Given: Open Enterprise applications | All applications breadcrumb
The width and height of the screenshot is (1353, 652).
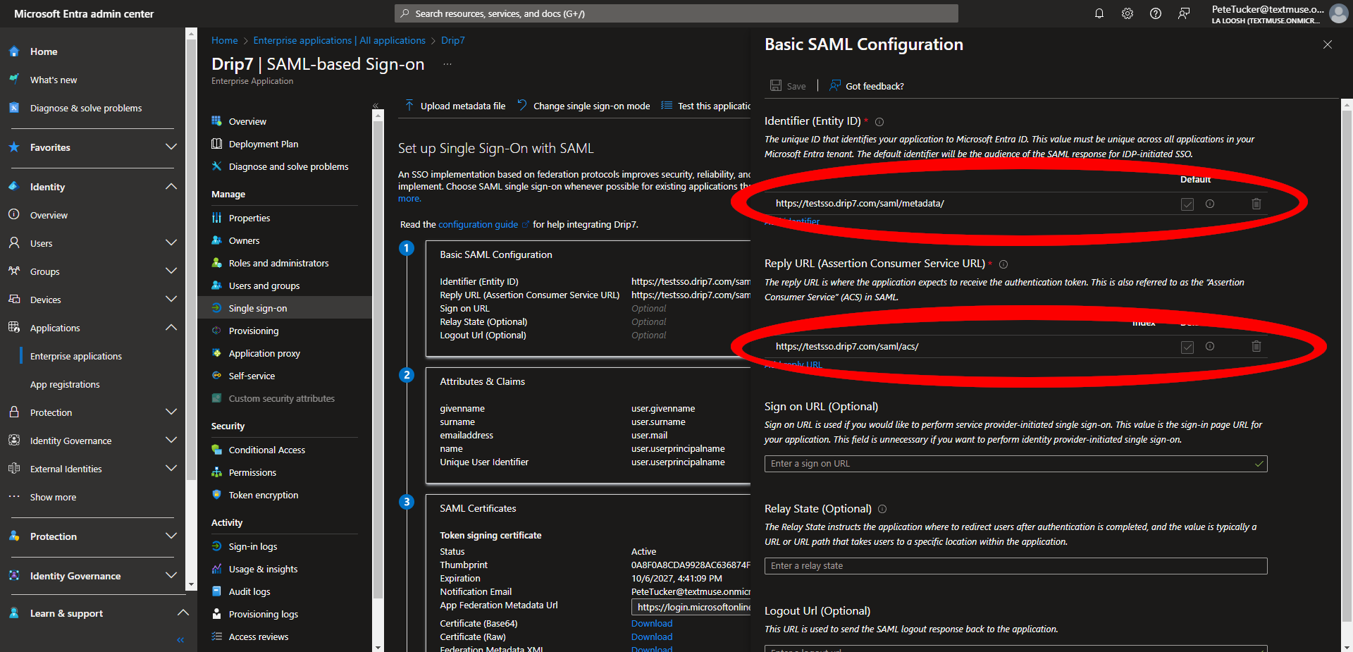Looking at the screenshot, I should click(x=340, y=41).
